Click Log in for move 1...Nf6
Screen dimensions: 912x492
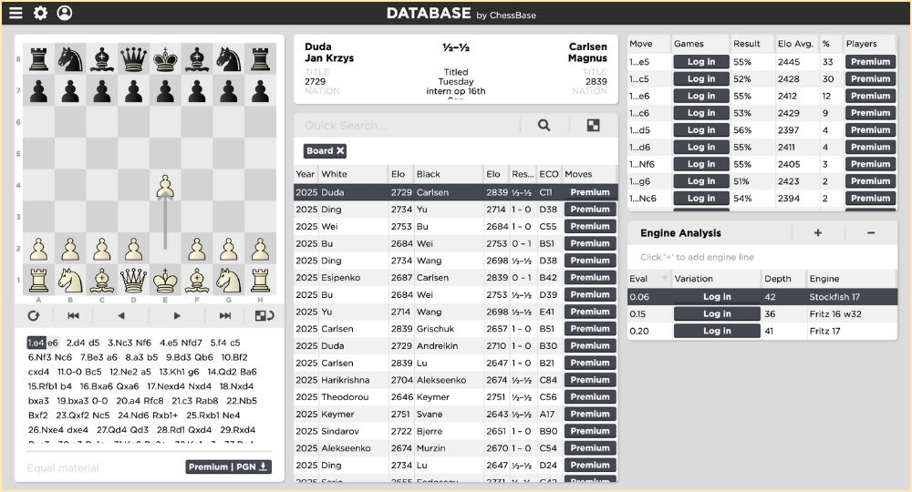click(x=700, y=164)
